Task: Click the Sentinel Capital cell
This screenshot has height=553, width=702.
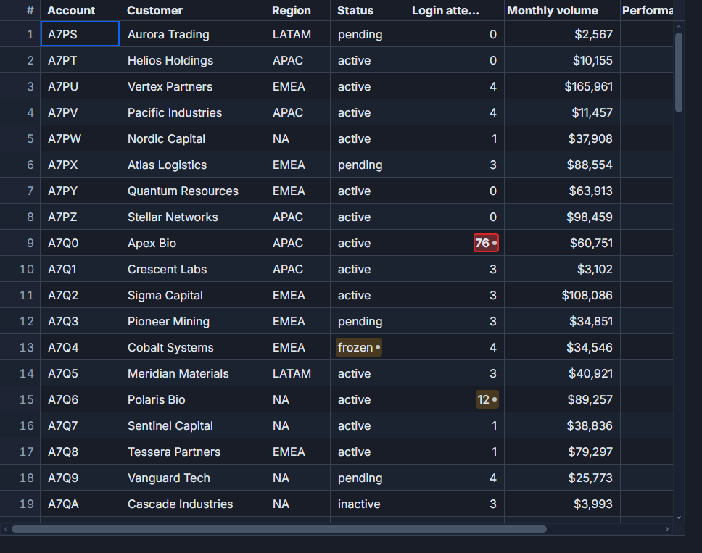Action: [192, 425]
